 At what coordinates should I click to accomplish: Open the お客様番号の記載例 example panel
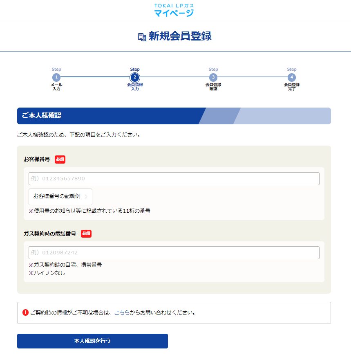tap(60, 197)
